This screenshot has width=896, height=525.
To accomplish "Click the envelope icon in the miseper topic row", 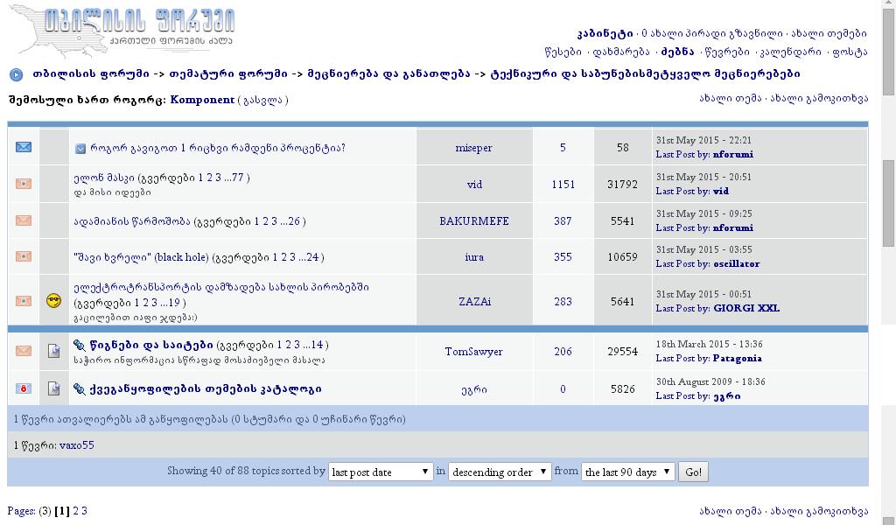I will click(24, 147).
